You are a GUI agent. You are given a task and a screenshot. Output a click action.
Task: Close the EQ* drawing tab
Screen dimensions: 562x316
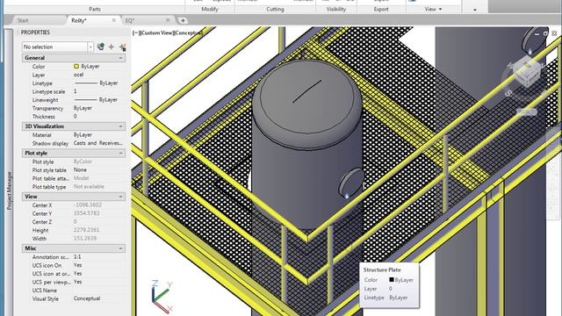click(168, 20)
